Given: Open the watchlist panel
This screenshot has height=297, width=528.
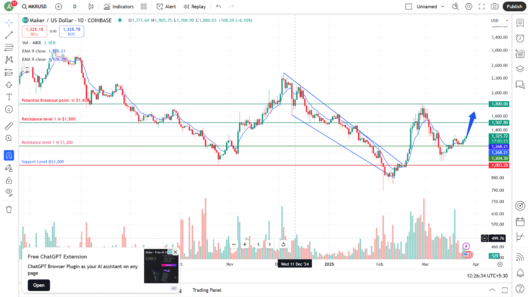Looking at the screenshot, I should (520, 23).
